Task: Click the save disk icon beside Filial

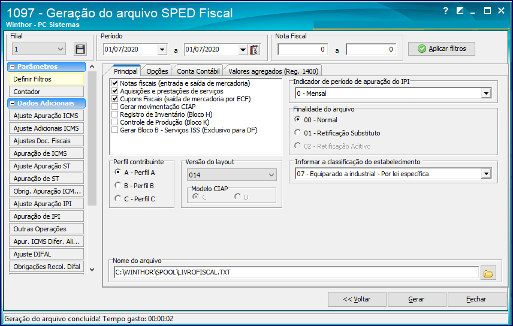Action: coord(80,49)
